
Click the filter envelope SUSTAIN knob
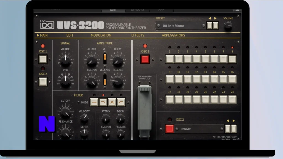point(106,133)
